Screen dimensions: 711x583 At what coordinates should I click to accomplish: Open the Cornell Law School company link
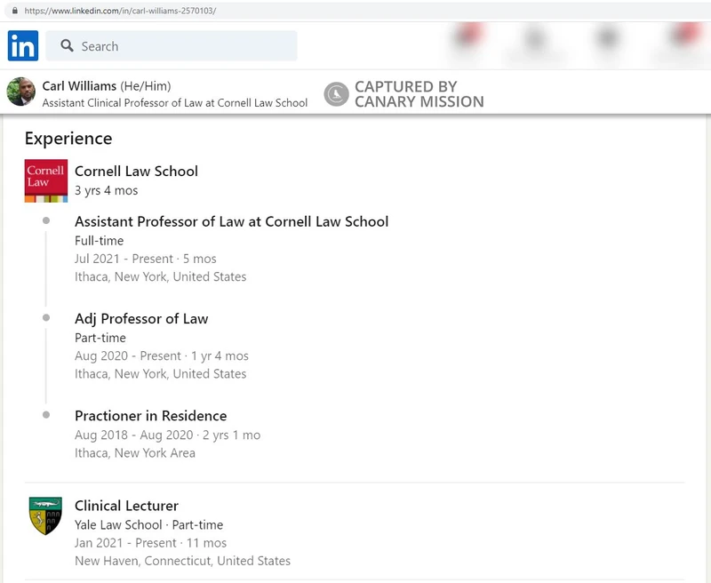(137, 172)
